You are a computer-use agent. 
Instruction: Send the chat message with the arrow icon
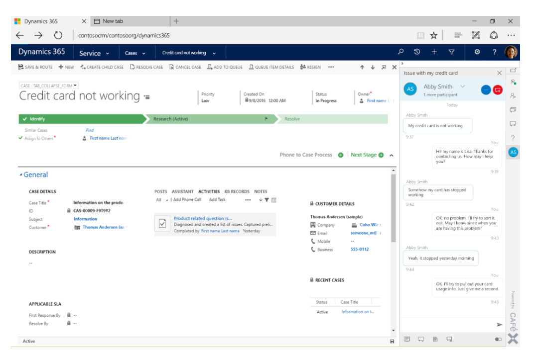click(499, 325)
